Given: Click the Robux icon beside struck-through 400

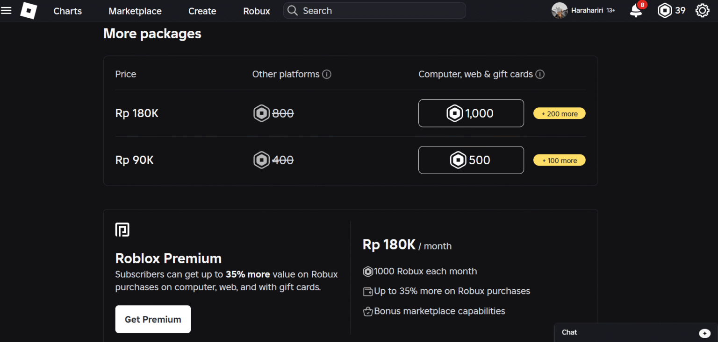Looking at the screenshot, I should click(262, 160).
